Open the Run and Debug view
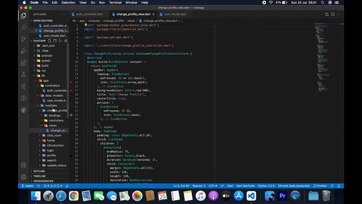Viewport: 362px width, 204px height. click(23, 51)
